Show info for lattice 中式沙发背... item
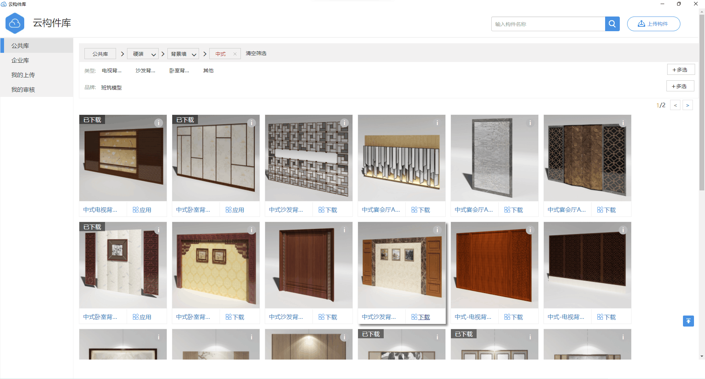The width and height of the screenshot is (705, 379). (x=344, y=123)
